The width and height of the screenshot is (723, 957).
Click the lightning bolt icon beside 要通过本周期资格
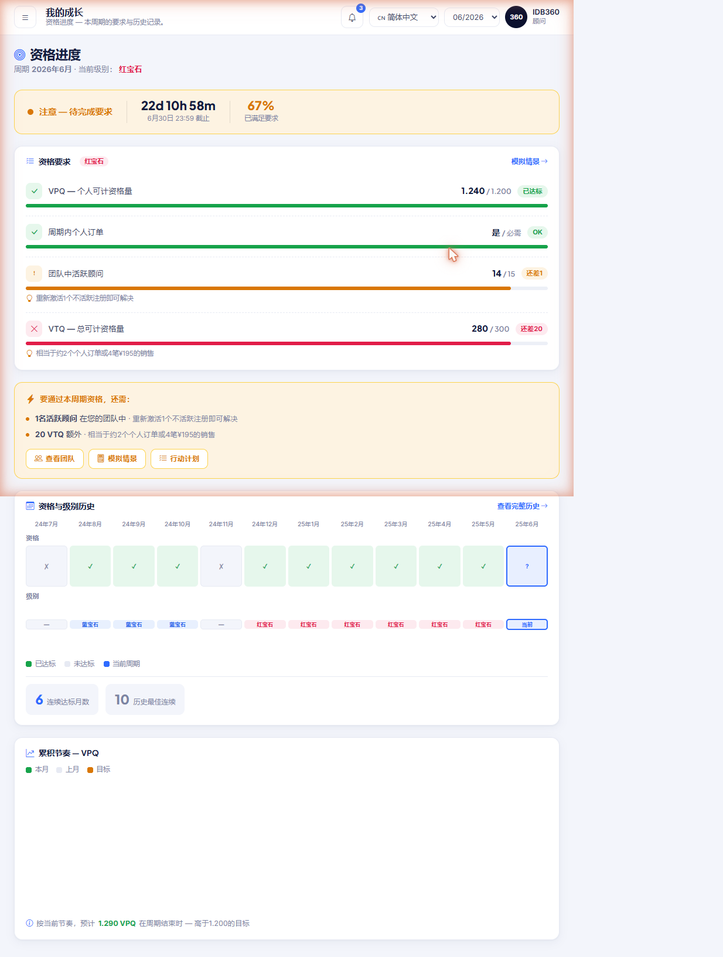[x=30, y=399]
